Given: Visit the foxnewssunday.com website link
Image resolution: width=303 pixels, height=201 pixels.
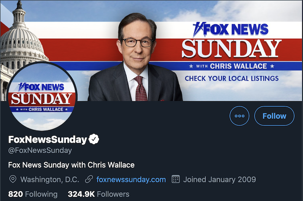Looking at the screenshot, I should (131, 179).
